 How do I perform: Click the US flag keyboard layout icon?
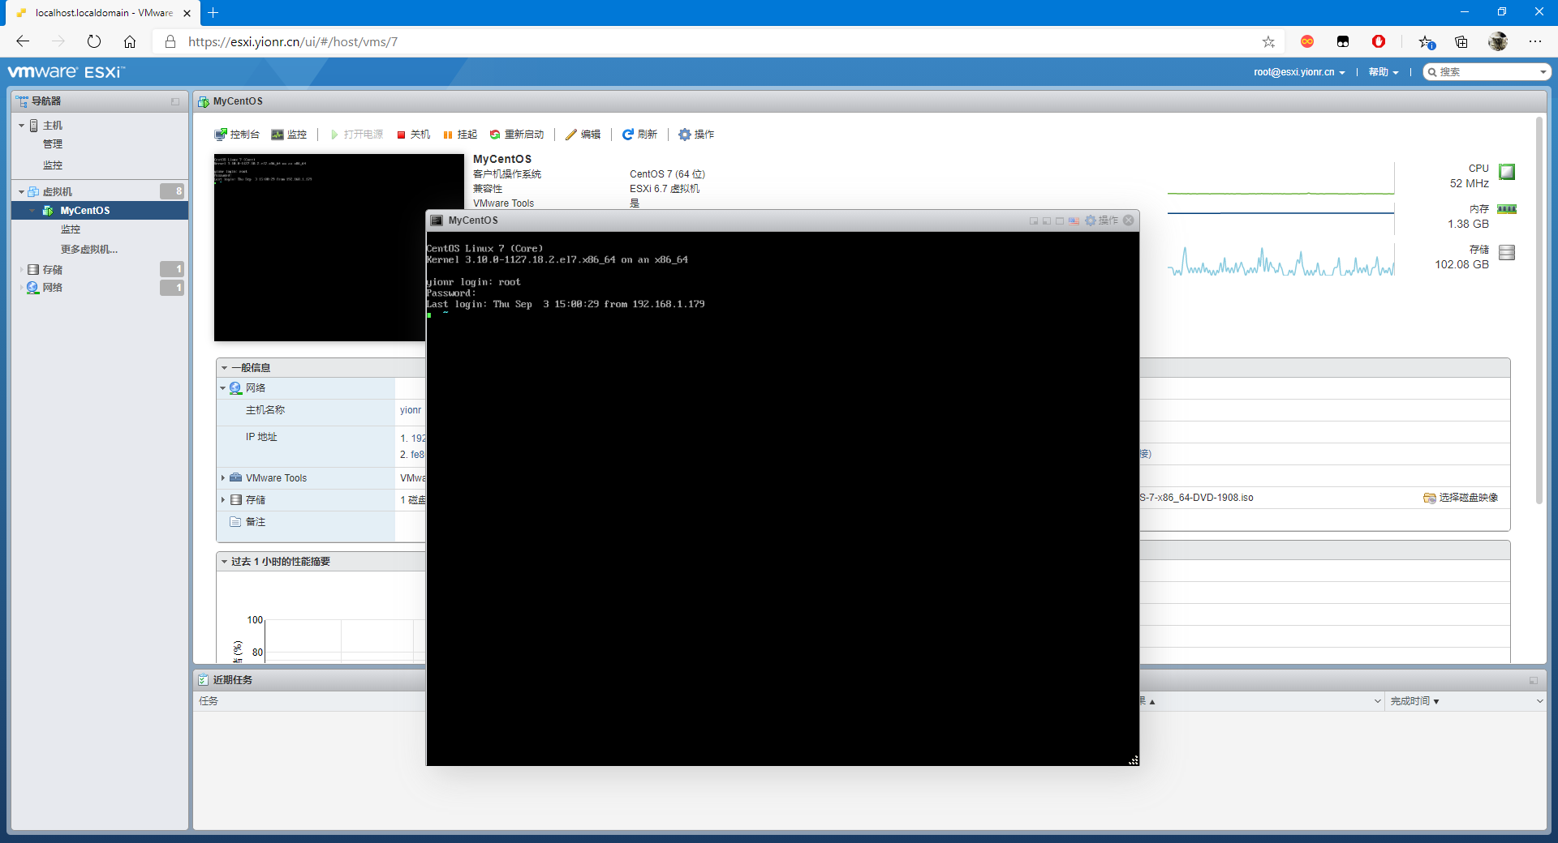click(x=1074, y=220)
